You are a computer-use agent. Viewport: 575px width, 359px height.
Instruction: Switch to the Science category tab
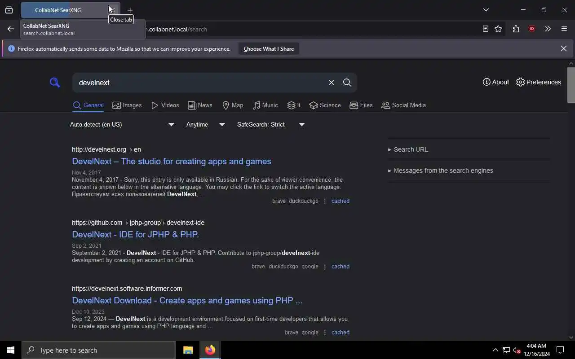click(x=325, y=105)
